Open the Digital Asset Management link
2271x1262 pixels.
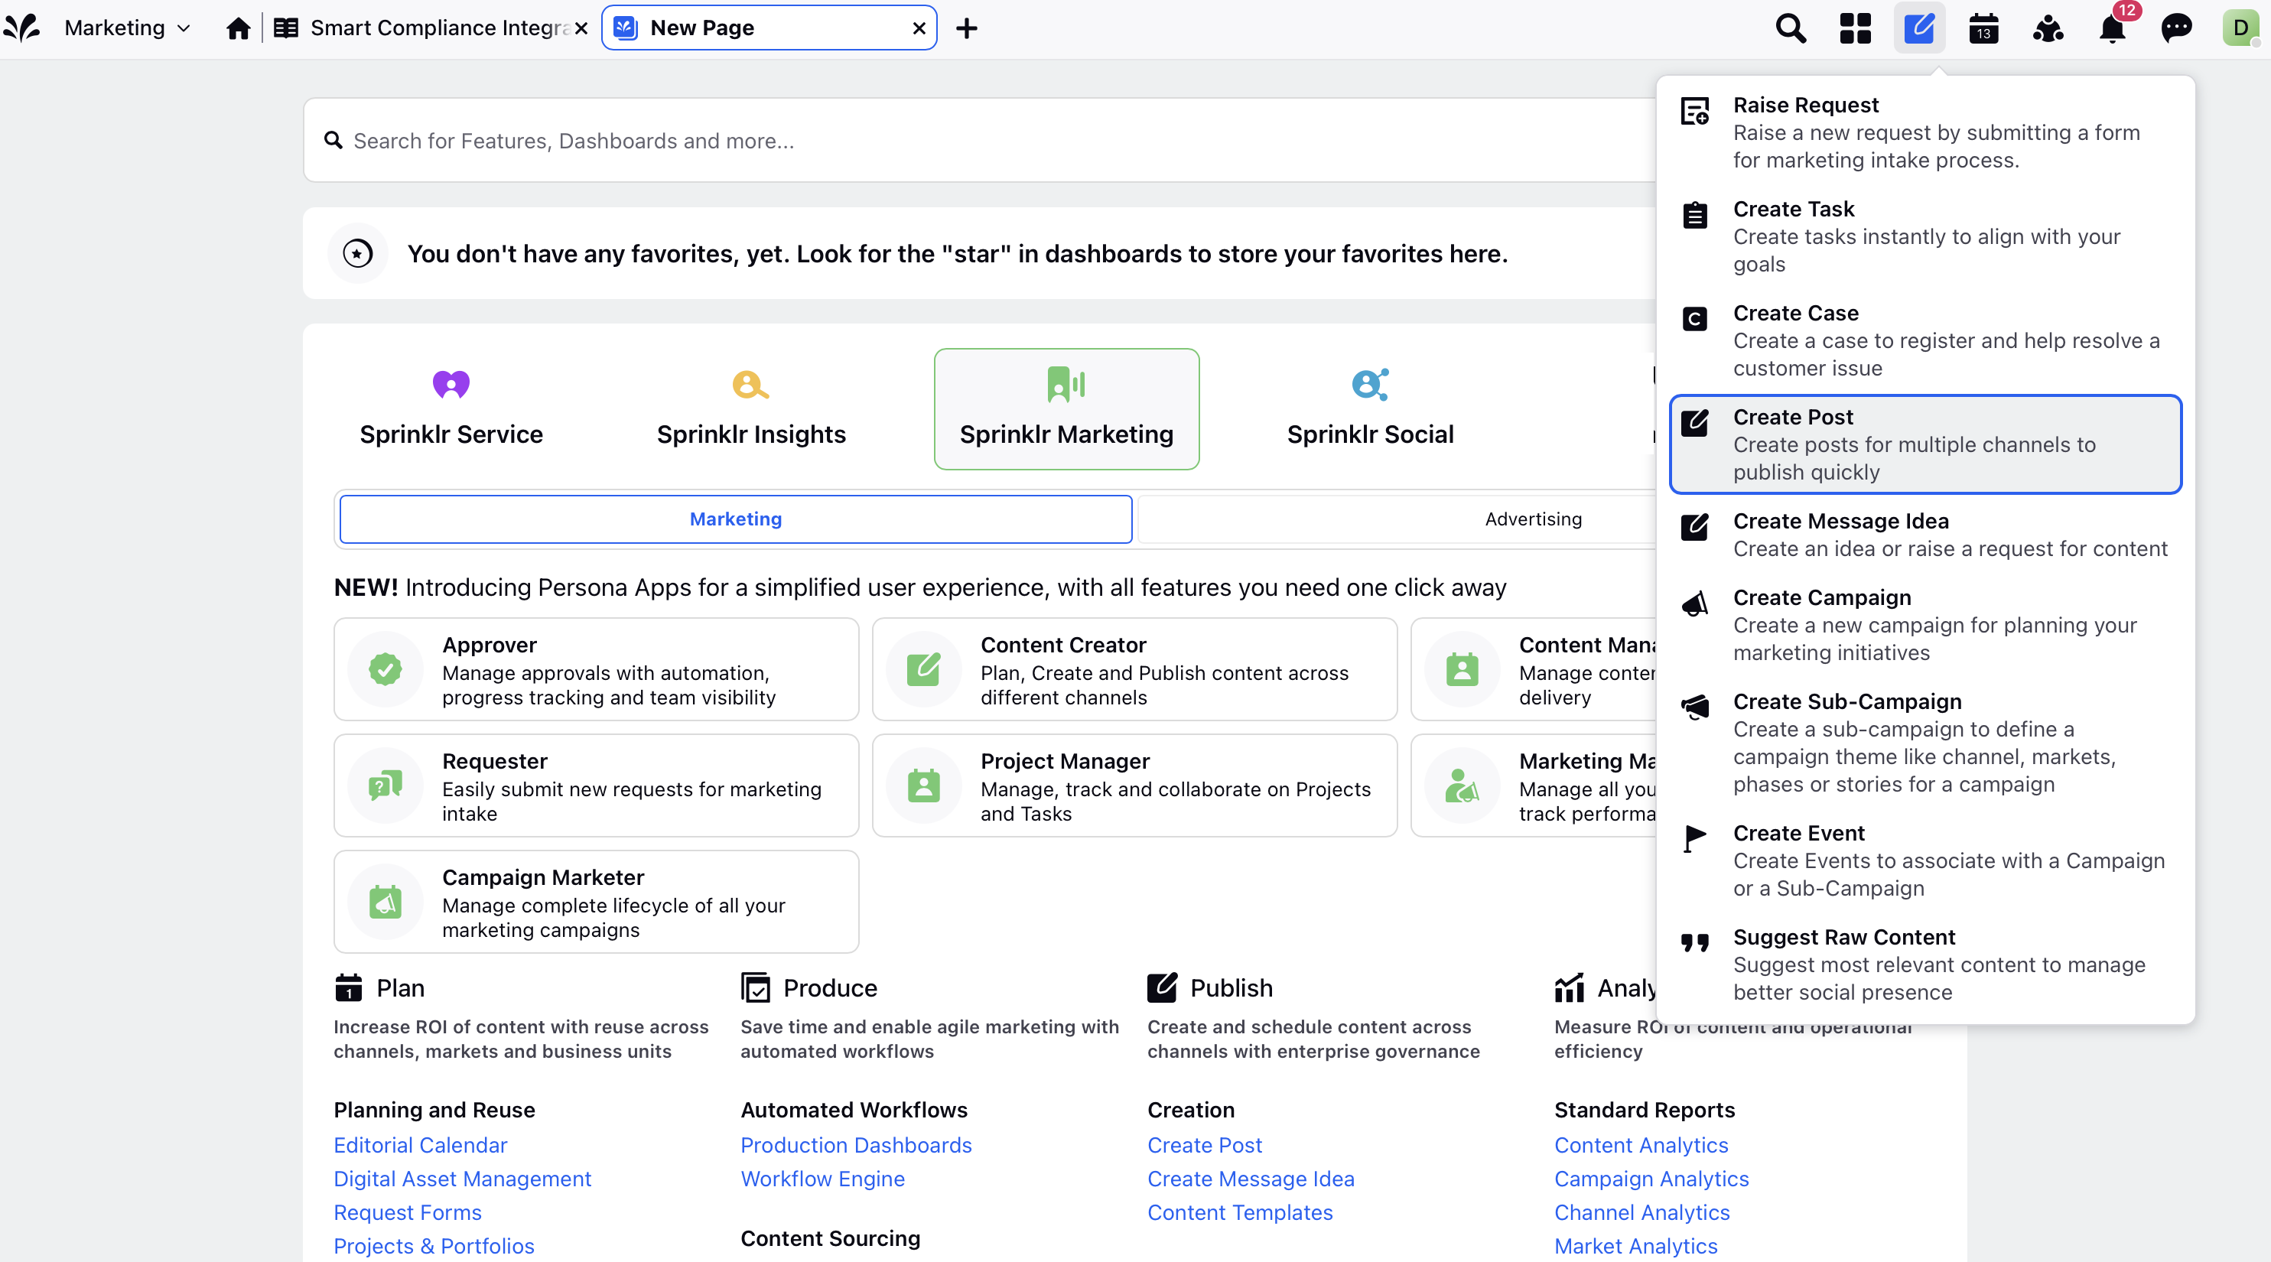[x=462, y=1179]
